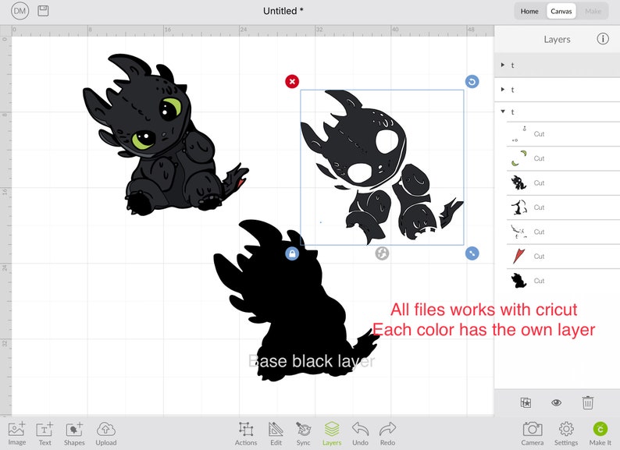The height and width of the screenshot is (450, 620).
Task: Click the gray sync handle below selection
Action: click(x=382, y=253)
